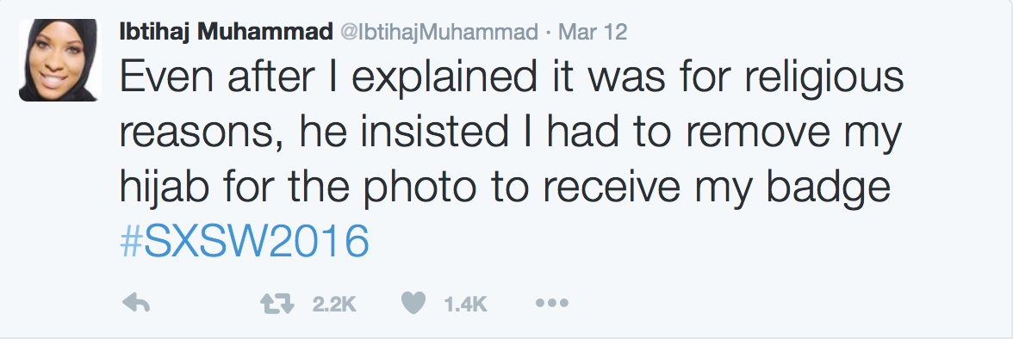This screenshot has width=1013, height=339.
Task: Like the tweet with the heart icon
Action: (x=413, y=303)
